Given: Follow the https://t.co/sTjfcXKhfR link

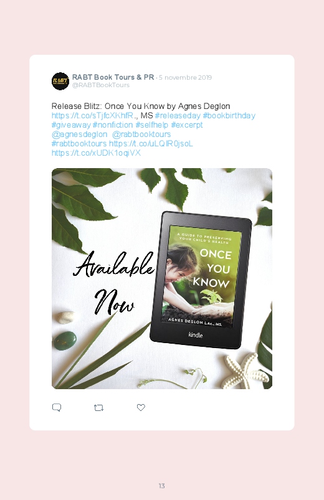Looking at the screenshot, I should [92, 115].
